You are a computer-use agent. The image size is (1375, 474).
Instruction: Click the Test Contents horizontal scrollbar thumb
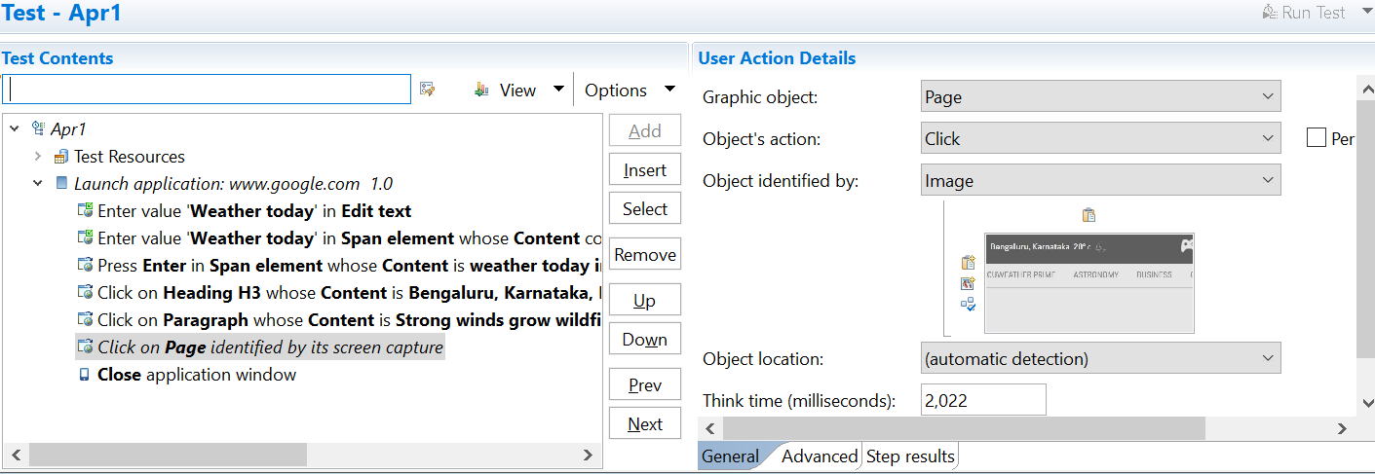pos(168,455)
